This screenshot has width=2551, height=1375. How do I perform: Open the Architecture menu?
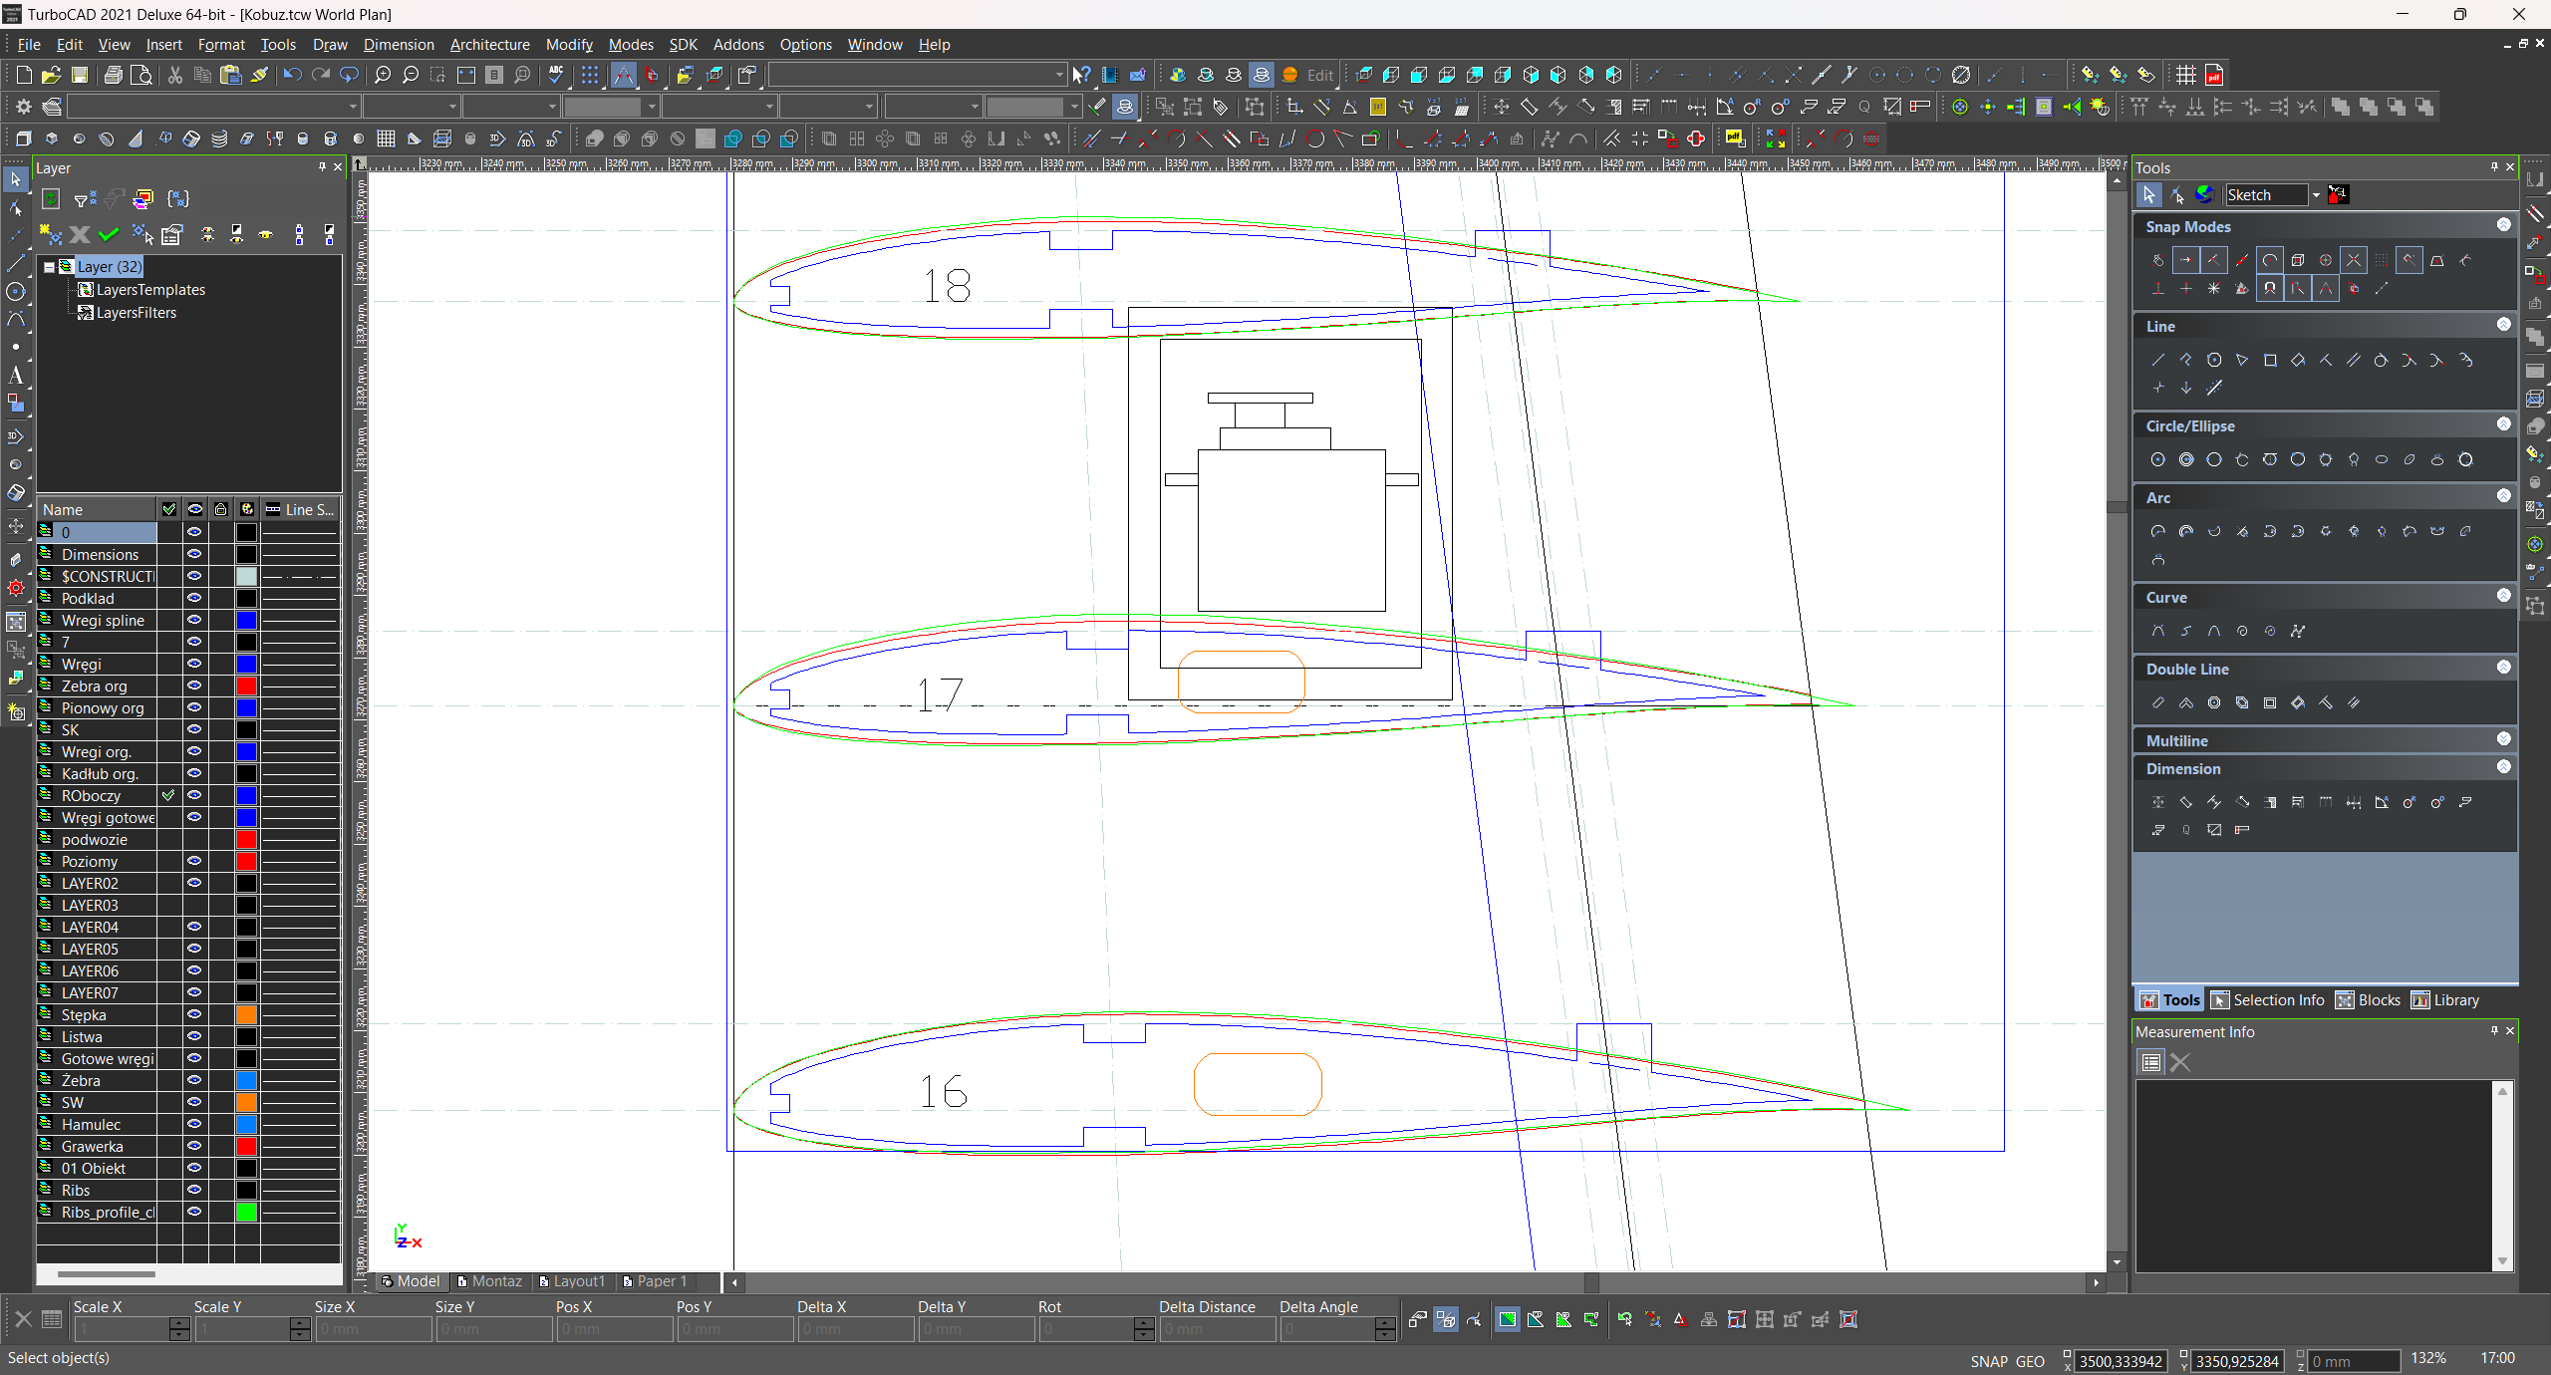(x=489, y=45)
